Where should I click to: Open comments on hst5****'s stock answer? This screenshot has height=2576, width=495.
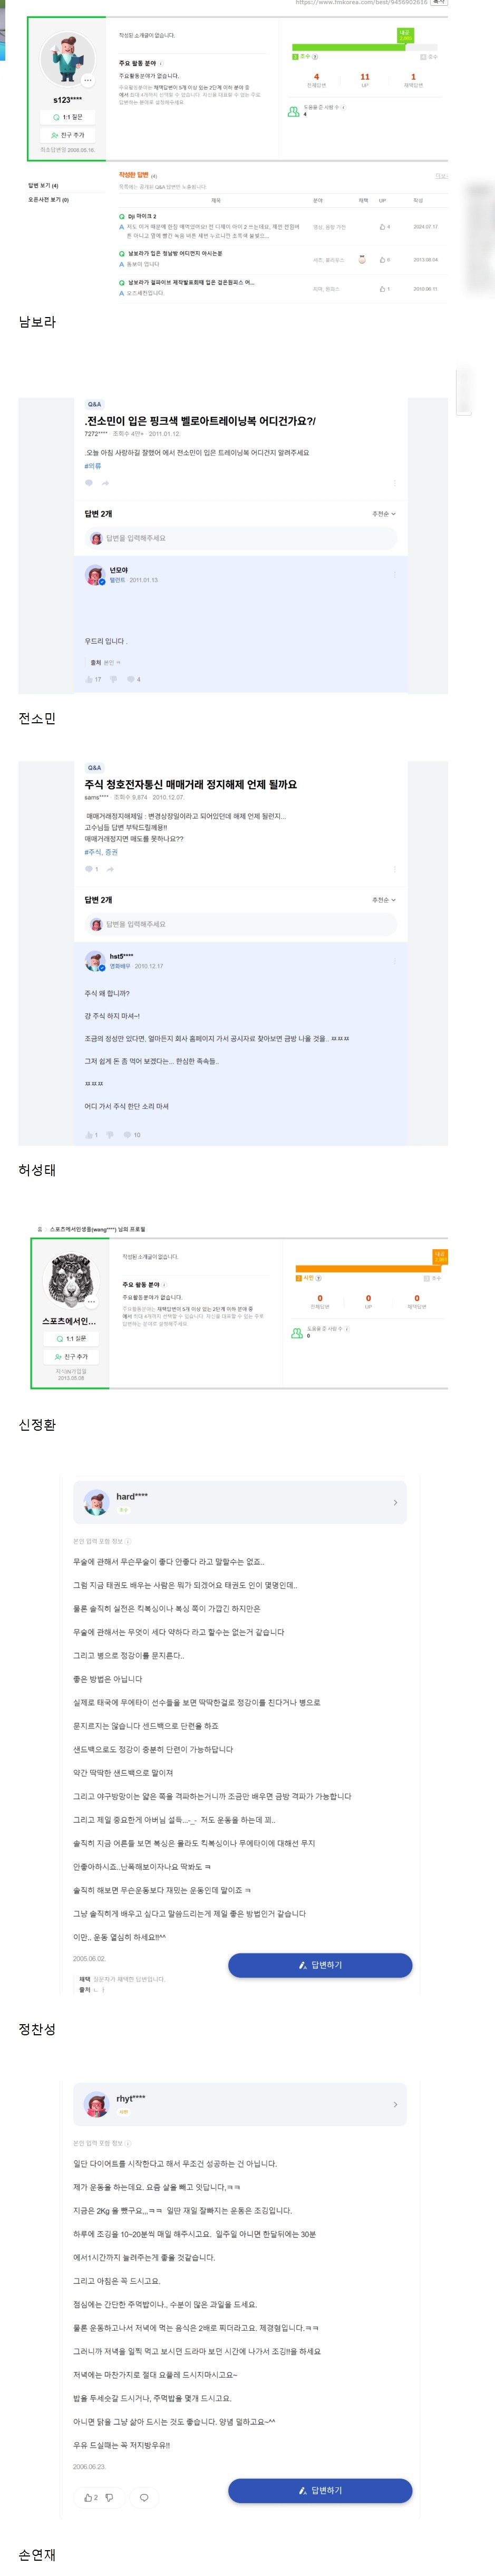click(x=128, y=1135)
